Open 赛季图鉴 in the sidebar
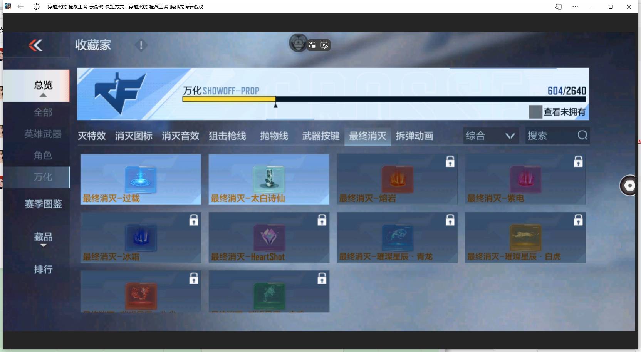The image size is (641, 352). click(x=43, y=204)
